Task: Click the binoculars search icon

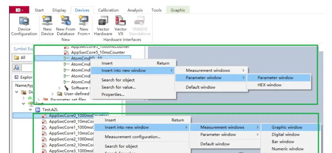Action: [17, 67]
